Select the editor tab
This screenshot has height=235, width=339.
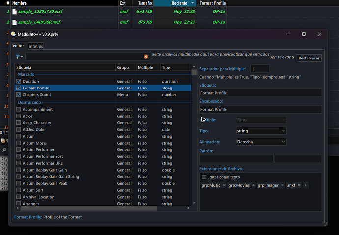[x=18, y=46]
